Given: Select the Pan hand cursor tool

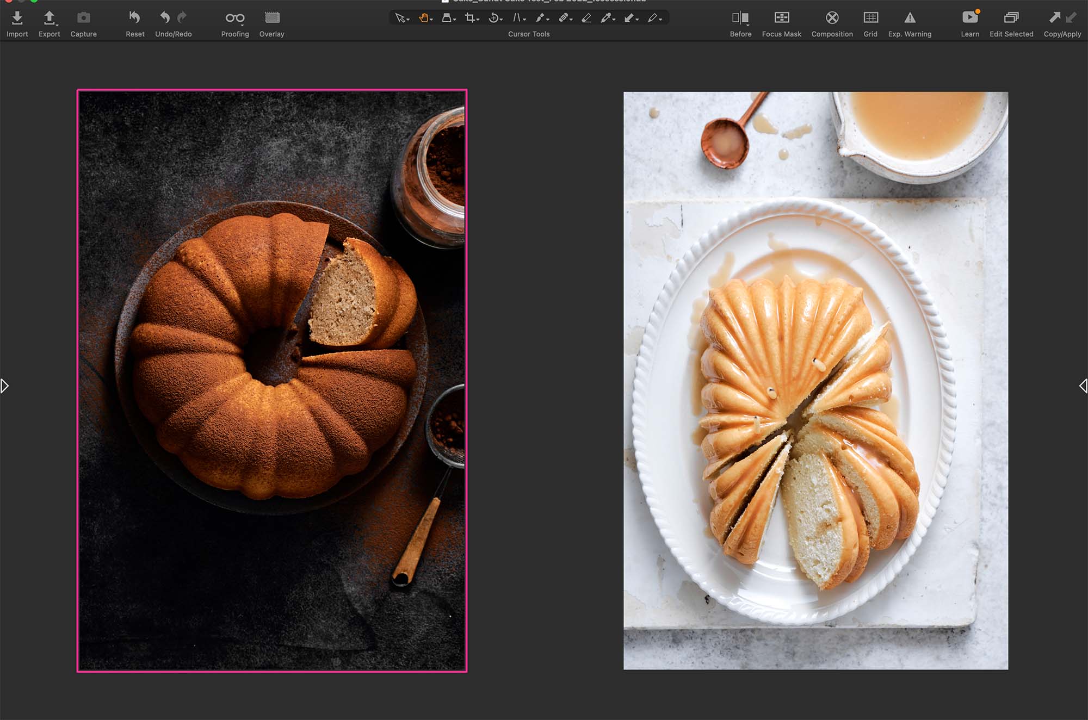Looking at the screenshot, I should click(423, 18).
